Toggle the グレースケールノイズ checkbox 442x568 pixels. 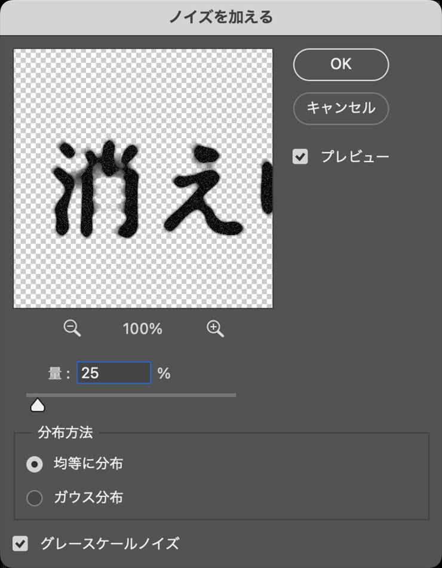point(21,543)
